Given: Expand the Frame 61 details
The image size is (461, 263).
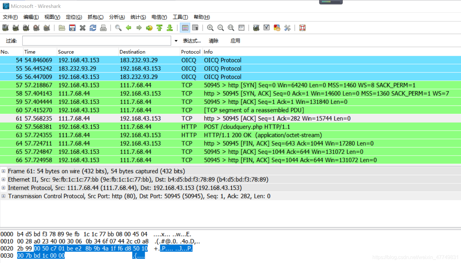Looking at the screenshot, I should pyautogui.click(x=3, y=171).
